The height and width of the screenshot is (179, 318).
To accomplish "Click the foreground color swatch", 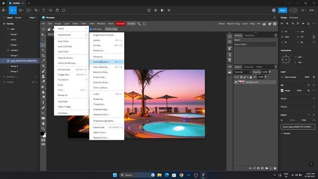I will pos(42,133).
